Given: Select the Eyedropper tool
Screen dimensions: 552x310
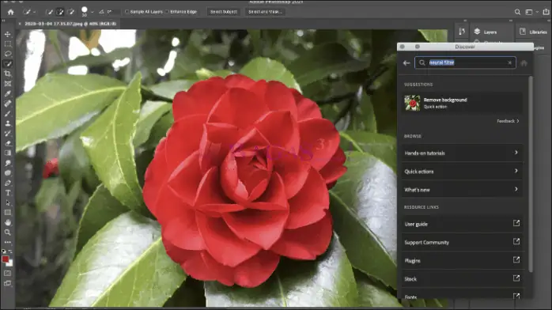Looking at the screenshot, I should tap(7, 93).
